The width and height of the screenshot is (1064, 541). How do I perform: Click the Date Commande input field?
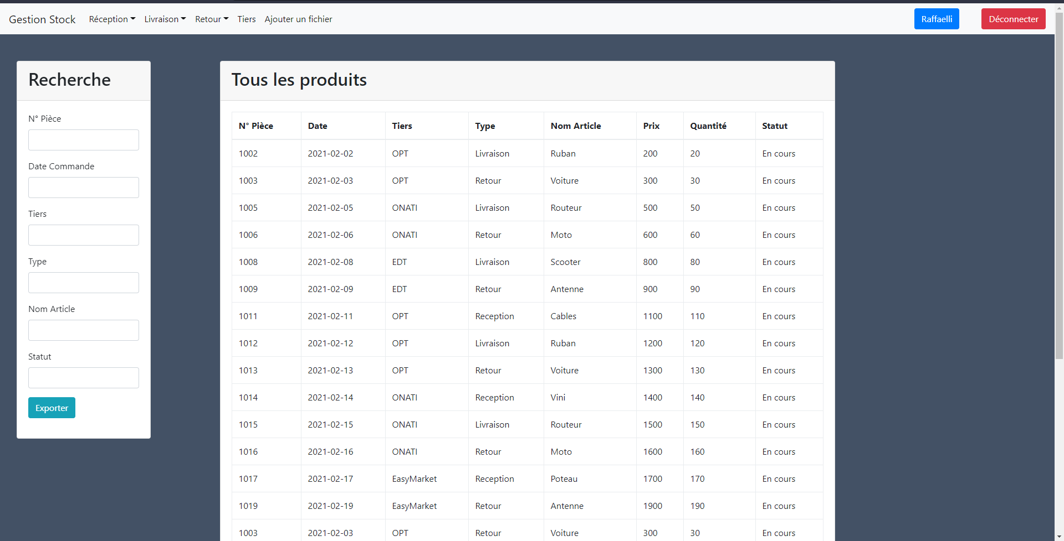84,188
